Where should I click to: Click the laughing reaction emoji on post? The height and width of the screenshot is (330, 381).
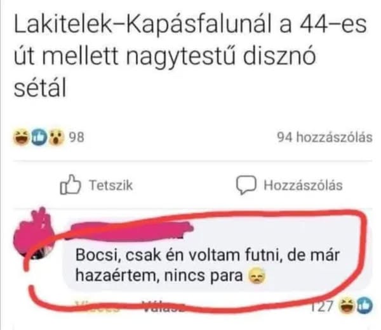click(22, 137)
